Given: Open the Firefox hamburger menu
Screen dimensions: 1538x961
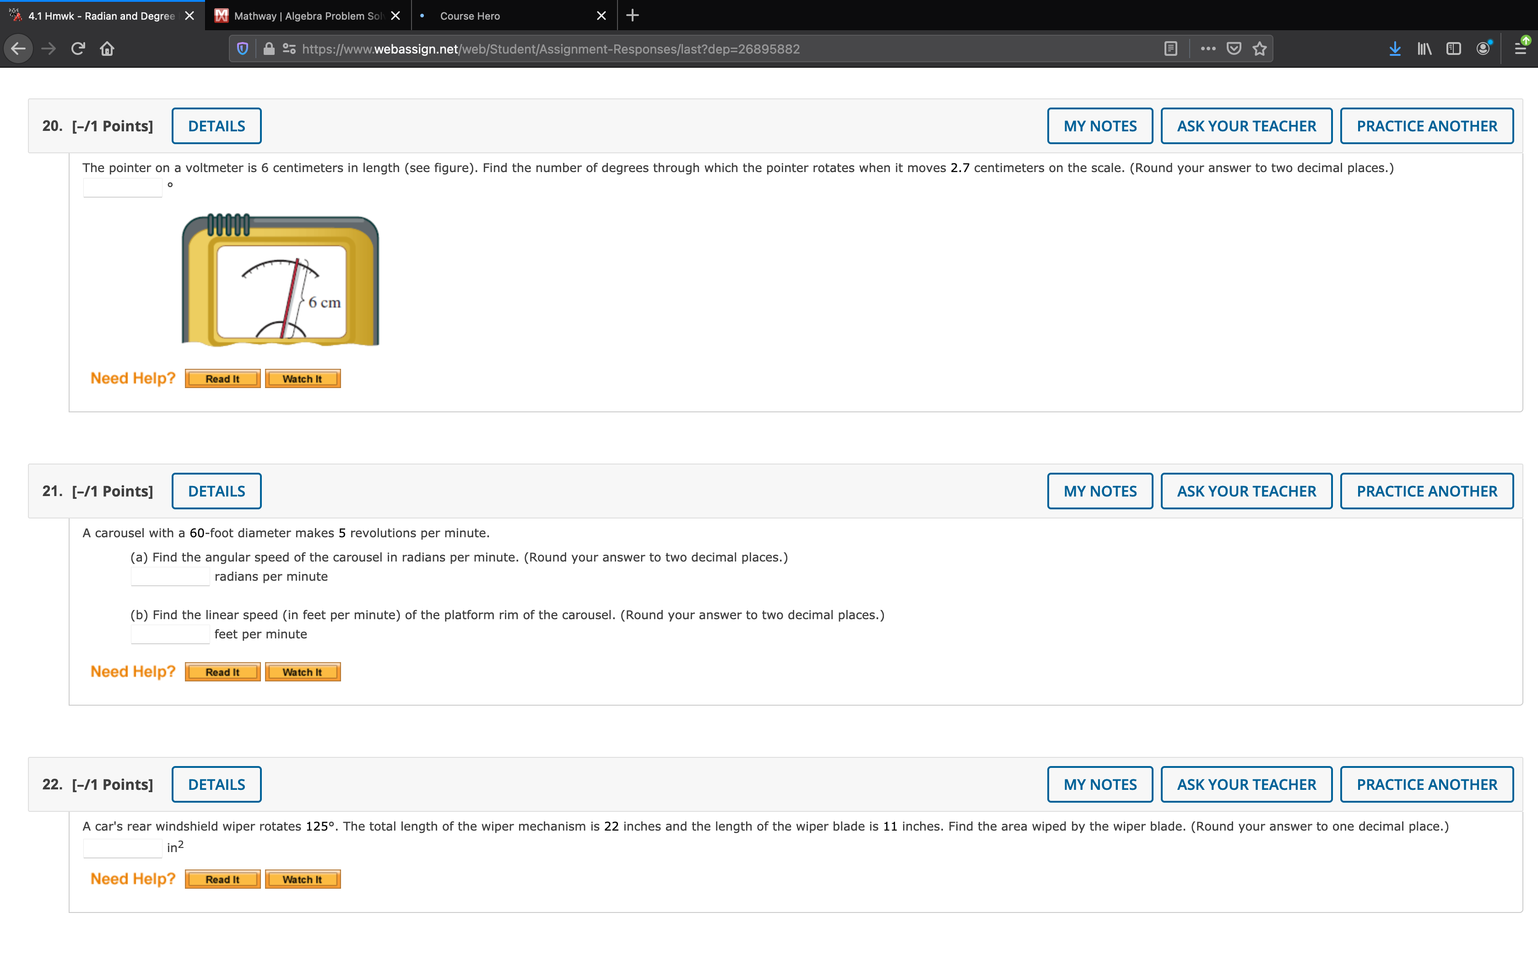Looking at the screenshot, I should 1520,49.
